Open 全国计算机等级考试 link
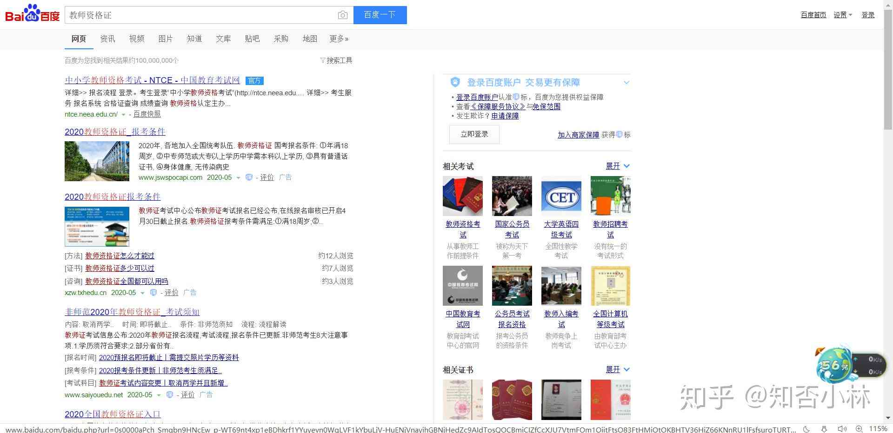Viewport: 893px width, 433px height. pyautogui.click(x=610, y=319)
